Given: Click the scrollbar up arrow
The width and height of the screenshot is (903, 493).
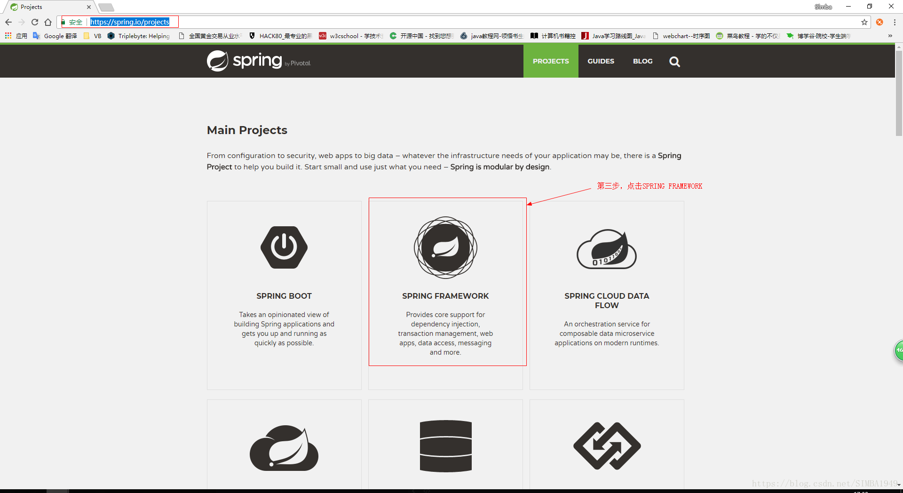Looking at the screenshot, I should 899,47.
